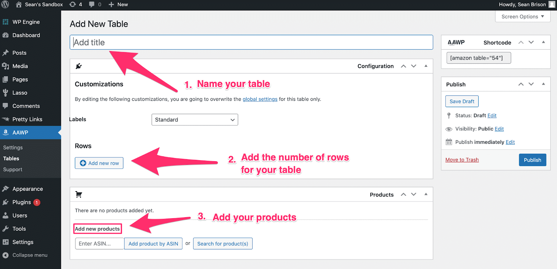Click the AAWP Amazon icon in sidebar
Image resolution: width=557 pixels, height=269 pixels.
click(6, 132)
